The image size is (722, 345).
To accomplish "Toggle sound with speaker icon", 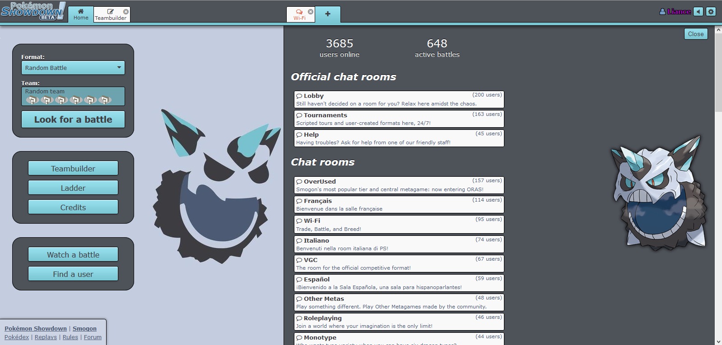I will click(x=699, y=12).
